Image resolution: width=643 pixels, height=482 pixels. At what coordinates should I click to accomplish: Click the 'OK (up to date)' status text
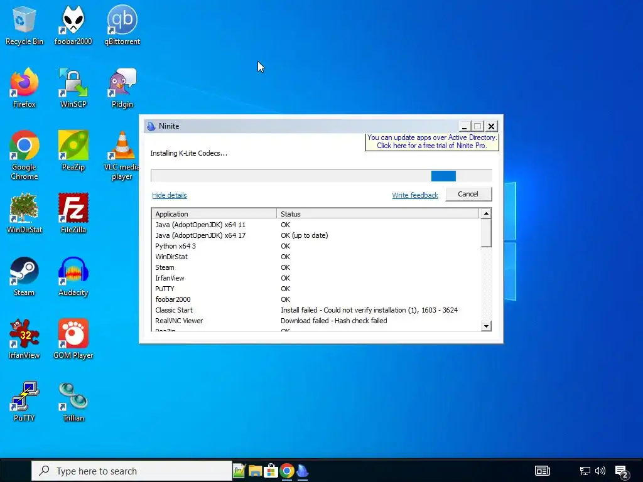tap(305, 235)
